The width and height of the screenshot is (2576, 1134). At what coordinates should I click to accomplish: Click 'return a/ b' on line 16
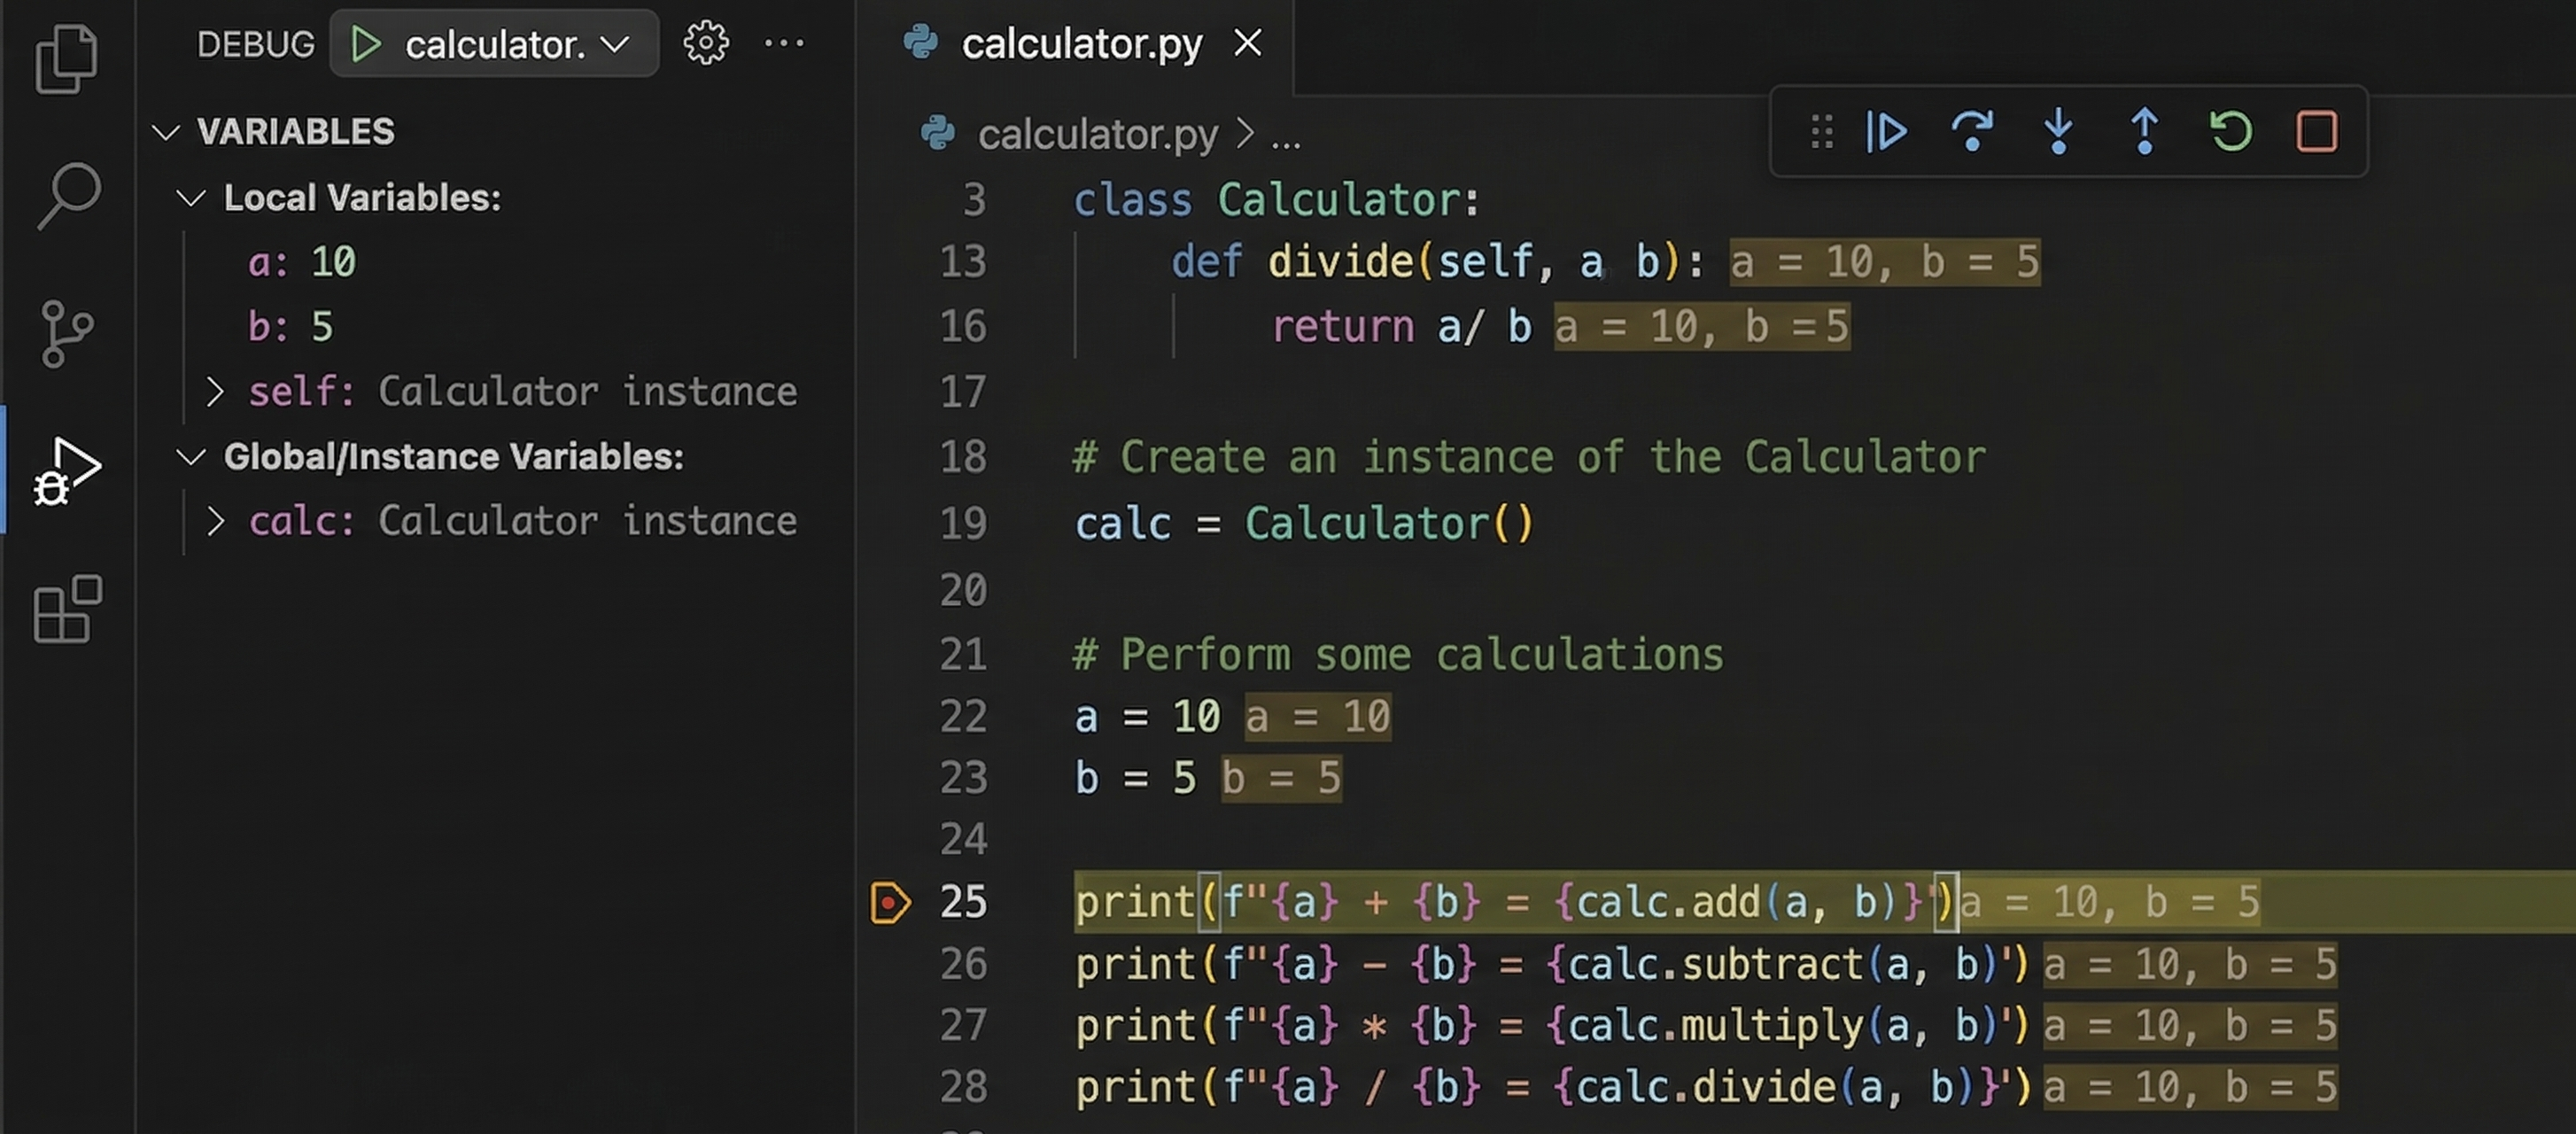tap(1401, 327)
